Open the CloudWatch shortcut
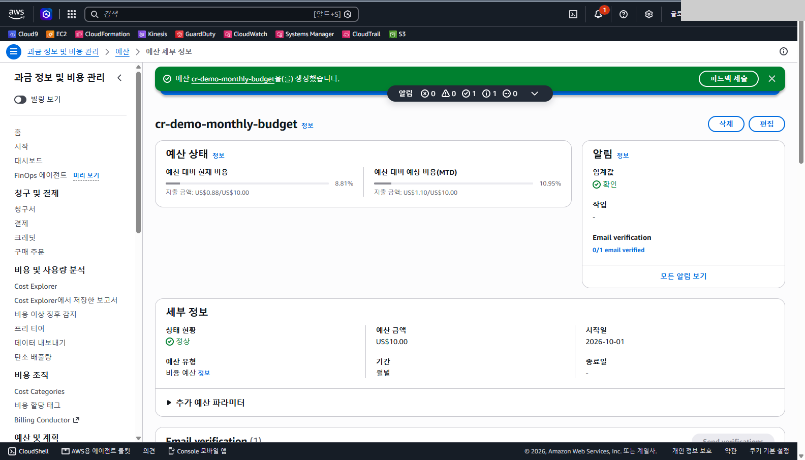Image resolution: width=805 pixels, height=460 pixels. 245,34
